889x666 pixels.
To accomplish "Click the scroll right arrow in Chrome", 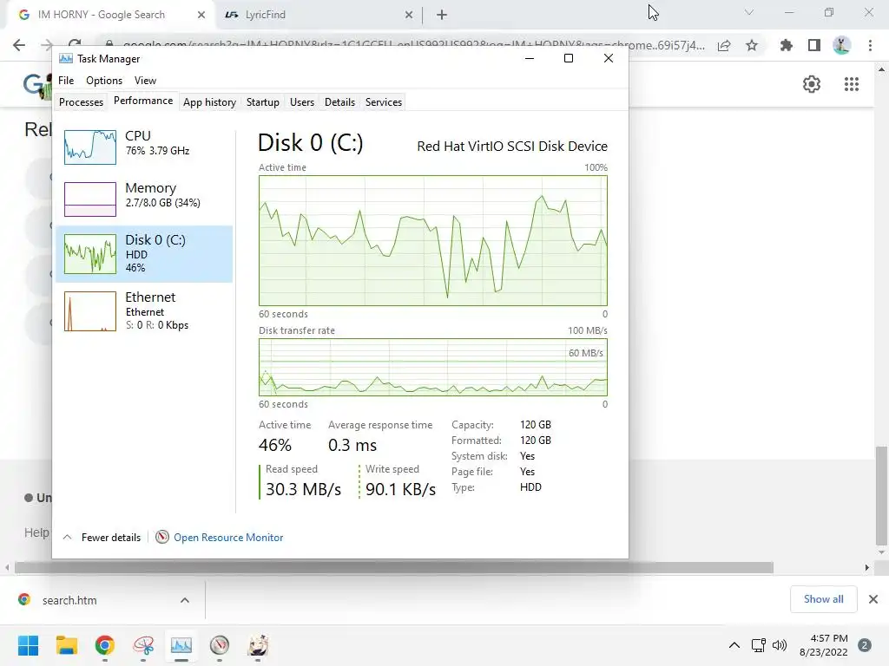I will (867, 567).
